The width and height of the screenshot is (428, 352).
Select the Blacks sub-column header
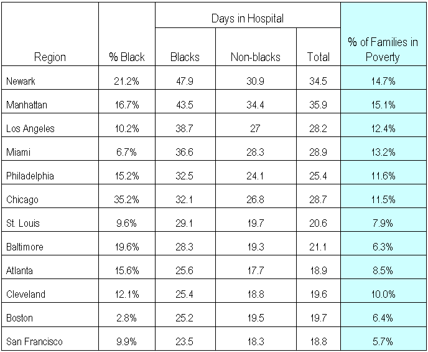[x=185, y=57]
